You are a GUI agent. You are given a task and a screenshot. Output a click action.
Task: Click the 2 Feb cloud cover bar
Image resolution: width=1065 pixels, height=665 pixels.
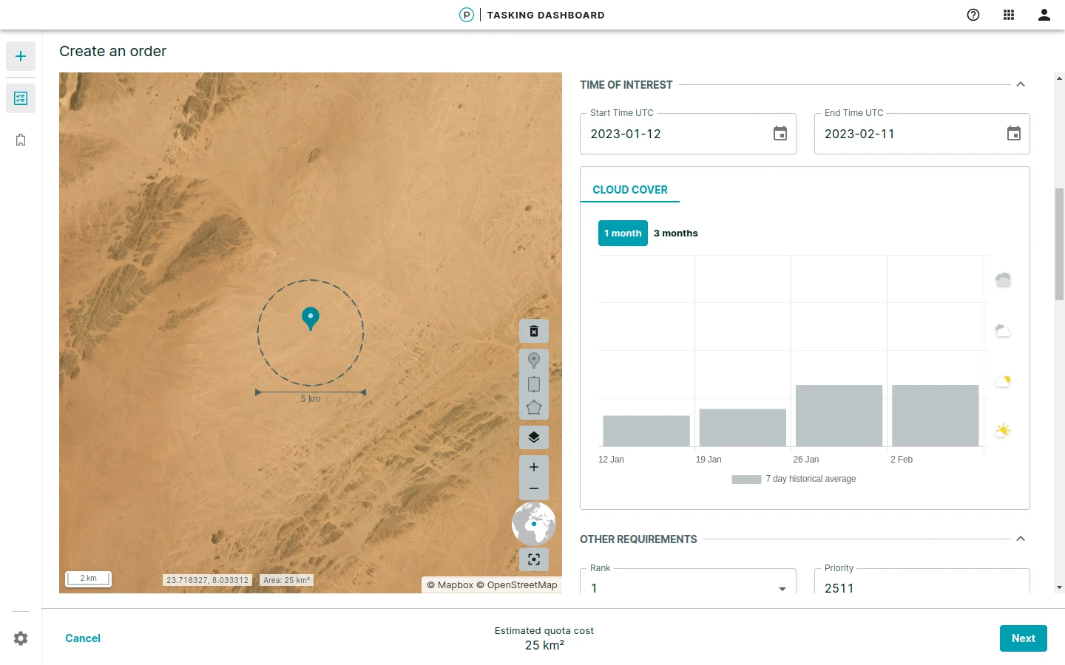point(936,415)
